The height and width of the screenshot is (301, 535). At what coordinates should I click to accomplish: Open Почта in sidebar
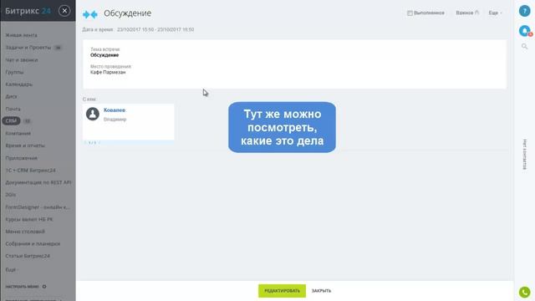13,109
